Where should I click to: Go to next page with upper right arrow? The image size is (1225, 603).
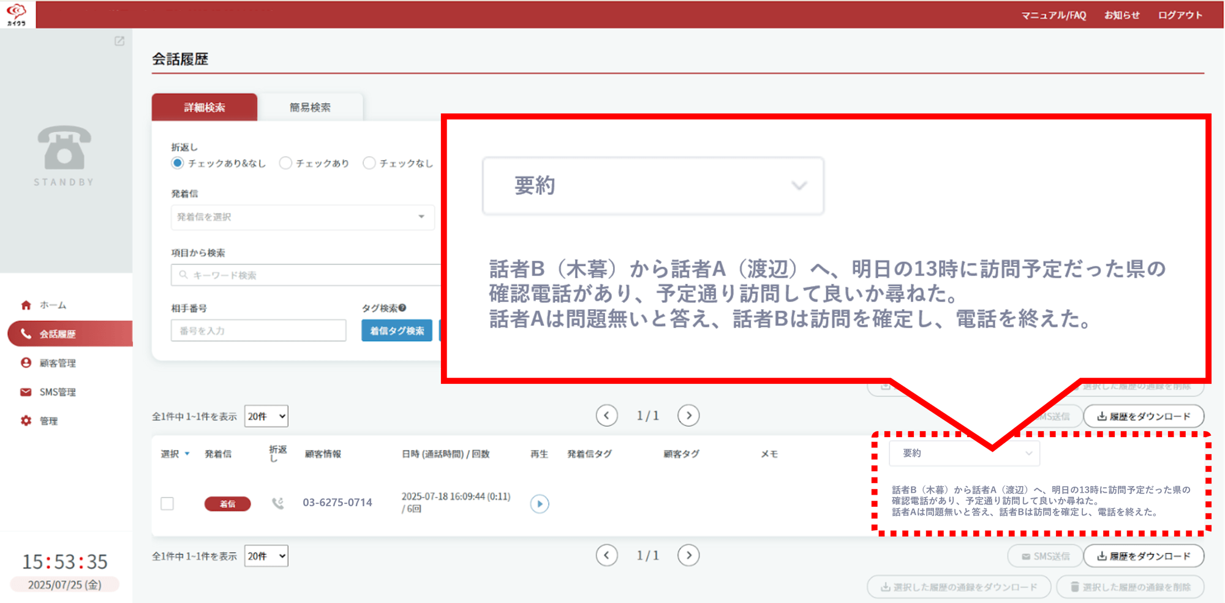(x=688, y=416)
